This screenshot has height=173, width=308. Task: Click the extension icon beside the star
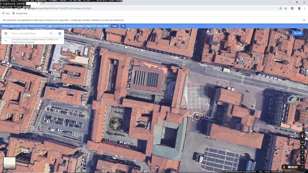[292, 9]
